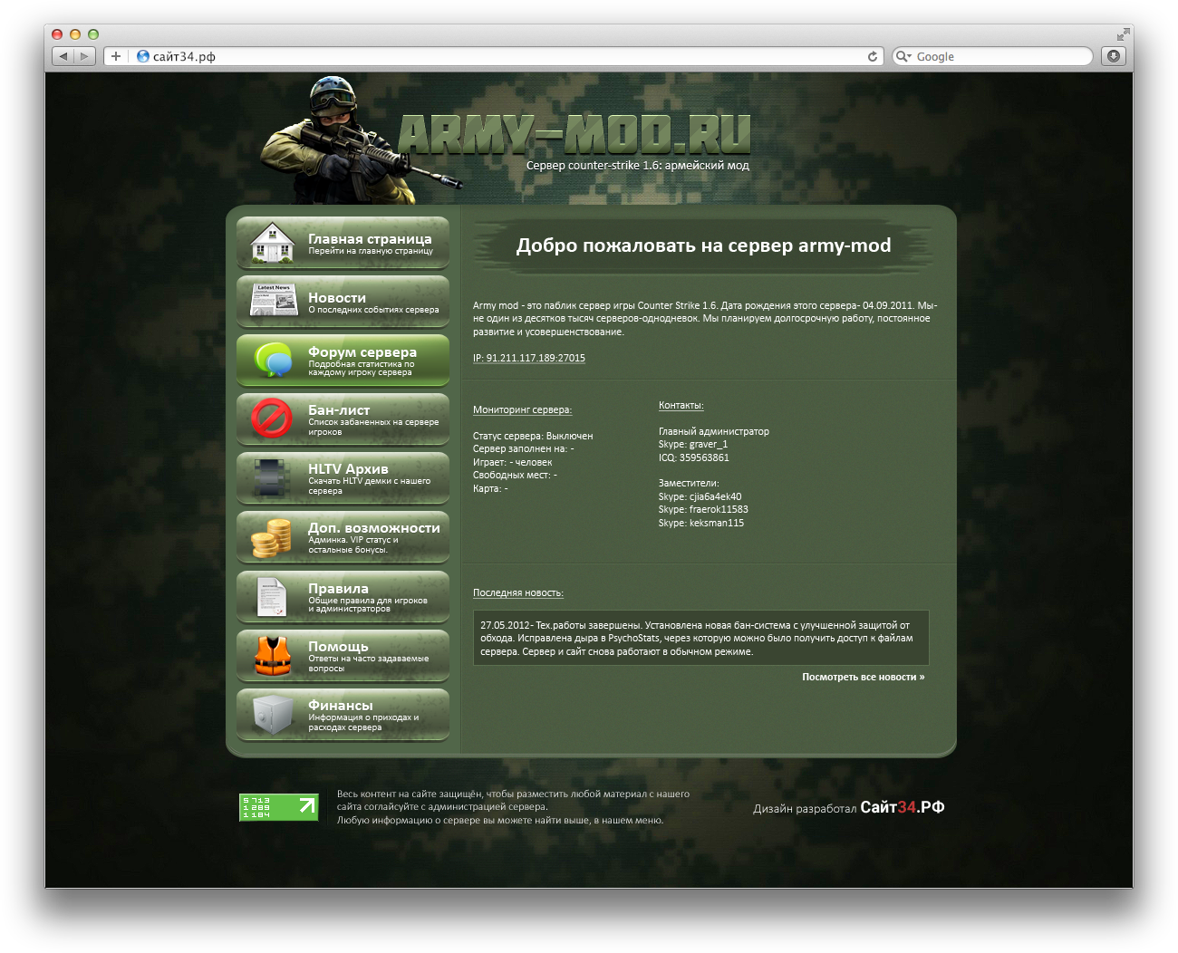Image resolution: width=1178 pixels, height=953 pixels.
Task: Click the chat bubble icon for Форум сервера
Action: pos(273,360)
